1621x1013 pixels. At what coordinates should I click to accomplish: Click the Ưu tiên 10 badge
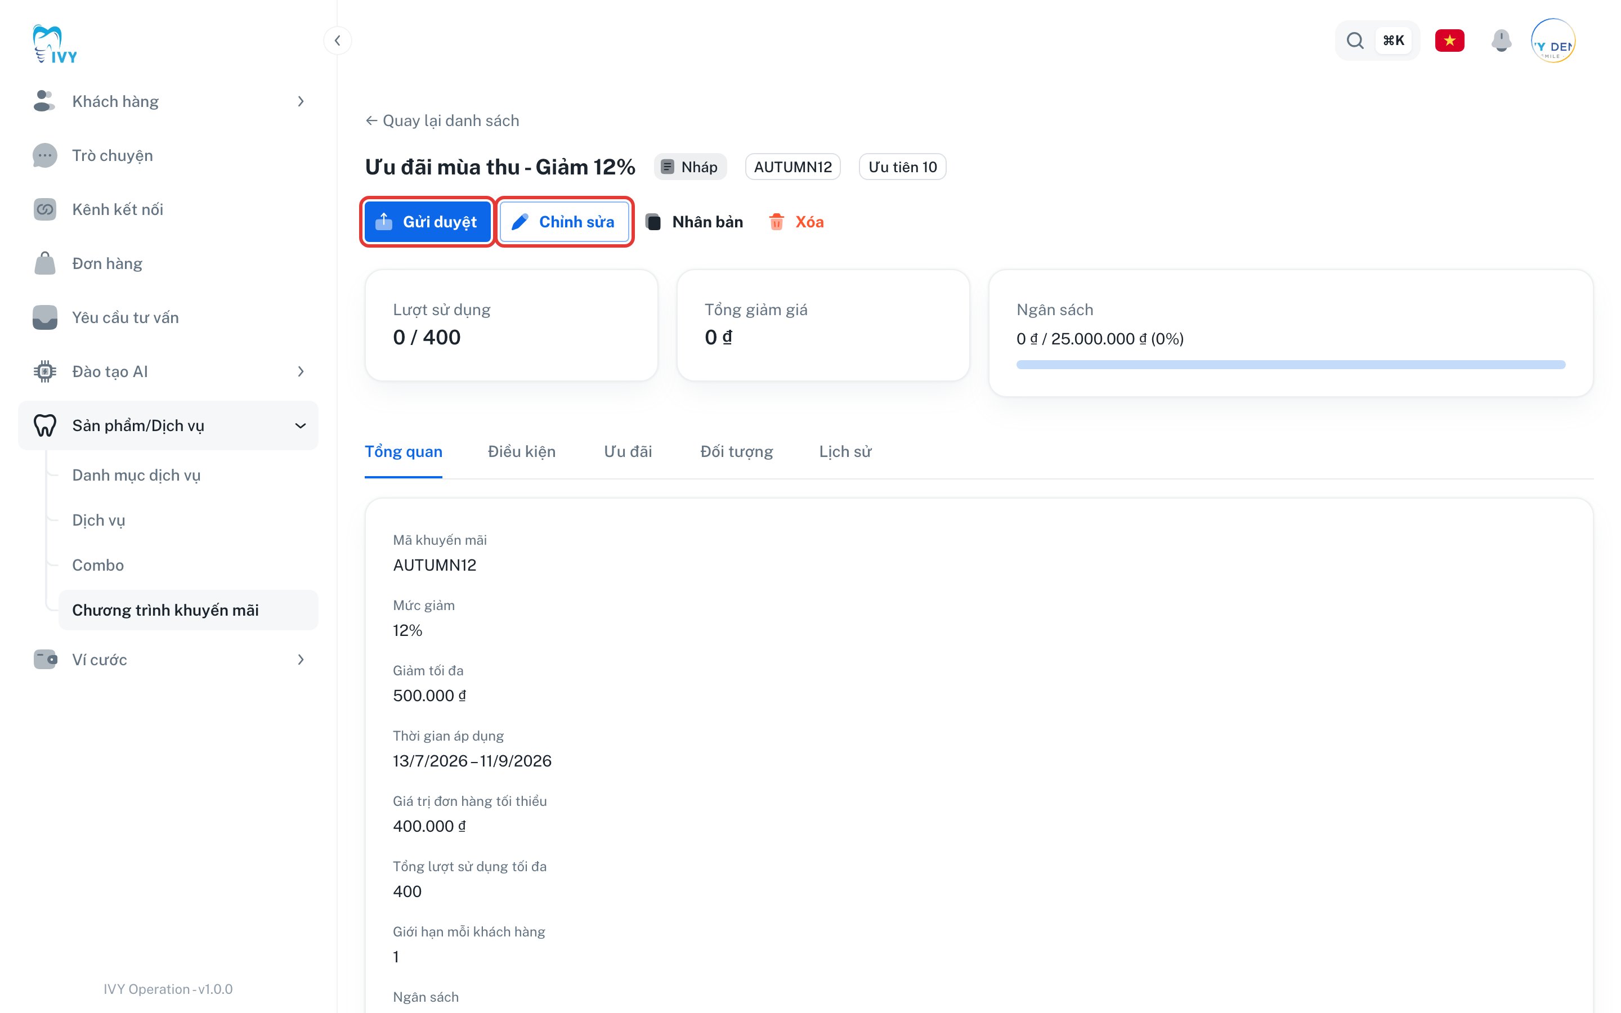point(902,167)
